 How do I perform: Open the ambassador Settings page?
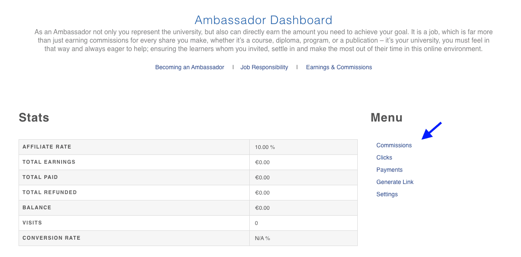point(387,194)
